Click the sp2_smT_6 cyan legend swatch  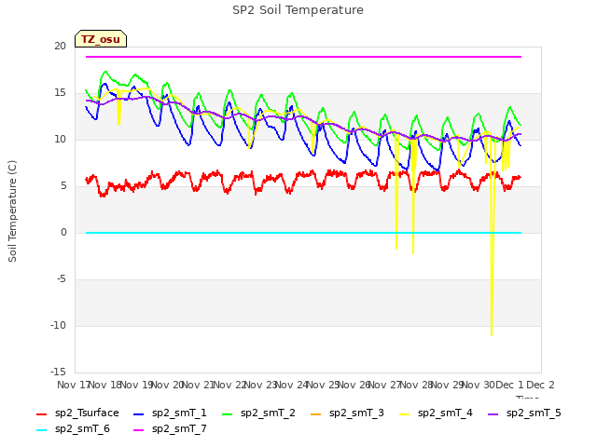(41, 430)
